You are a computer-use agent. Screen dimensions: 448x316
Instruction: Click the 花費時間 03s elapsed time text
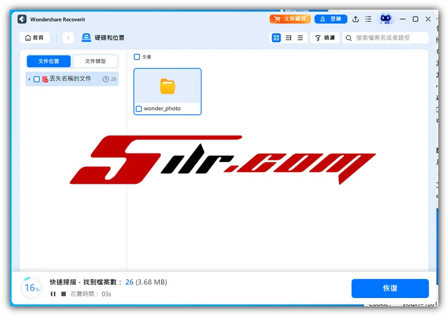tap(91, 294)
